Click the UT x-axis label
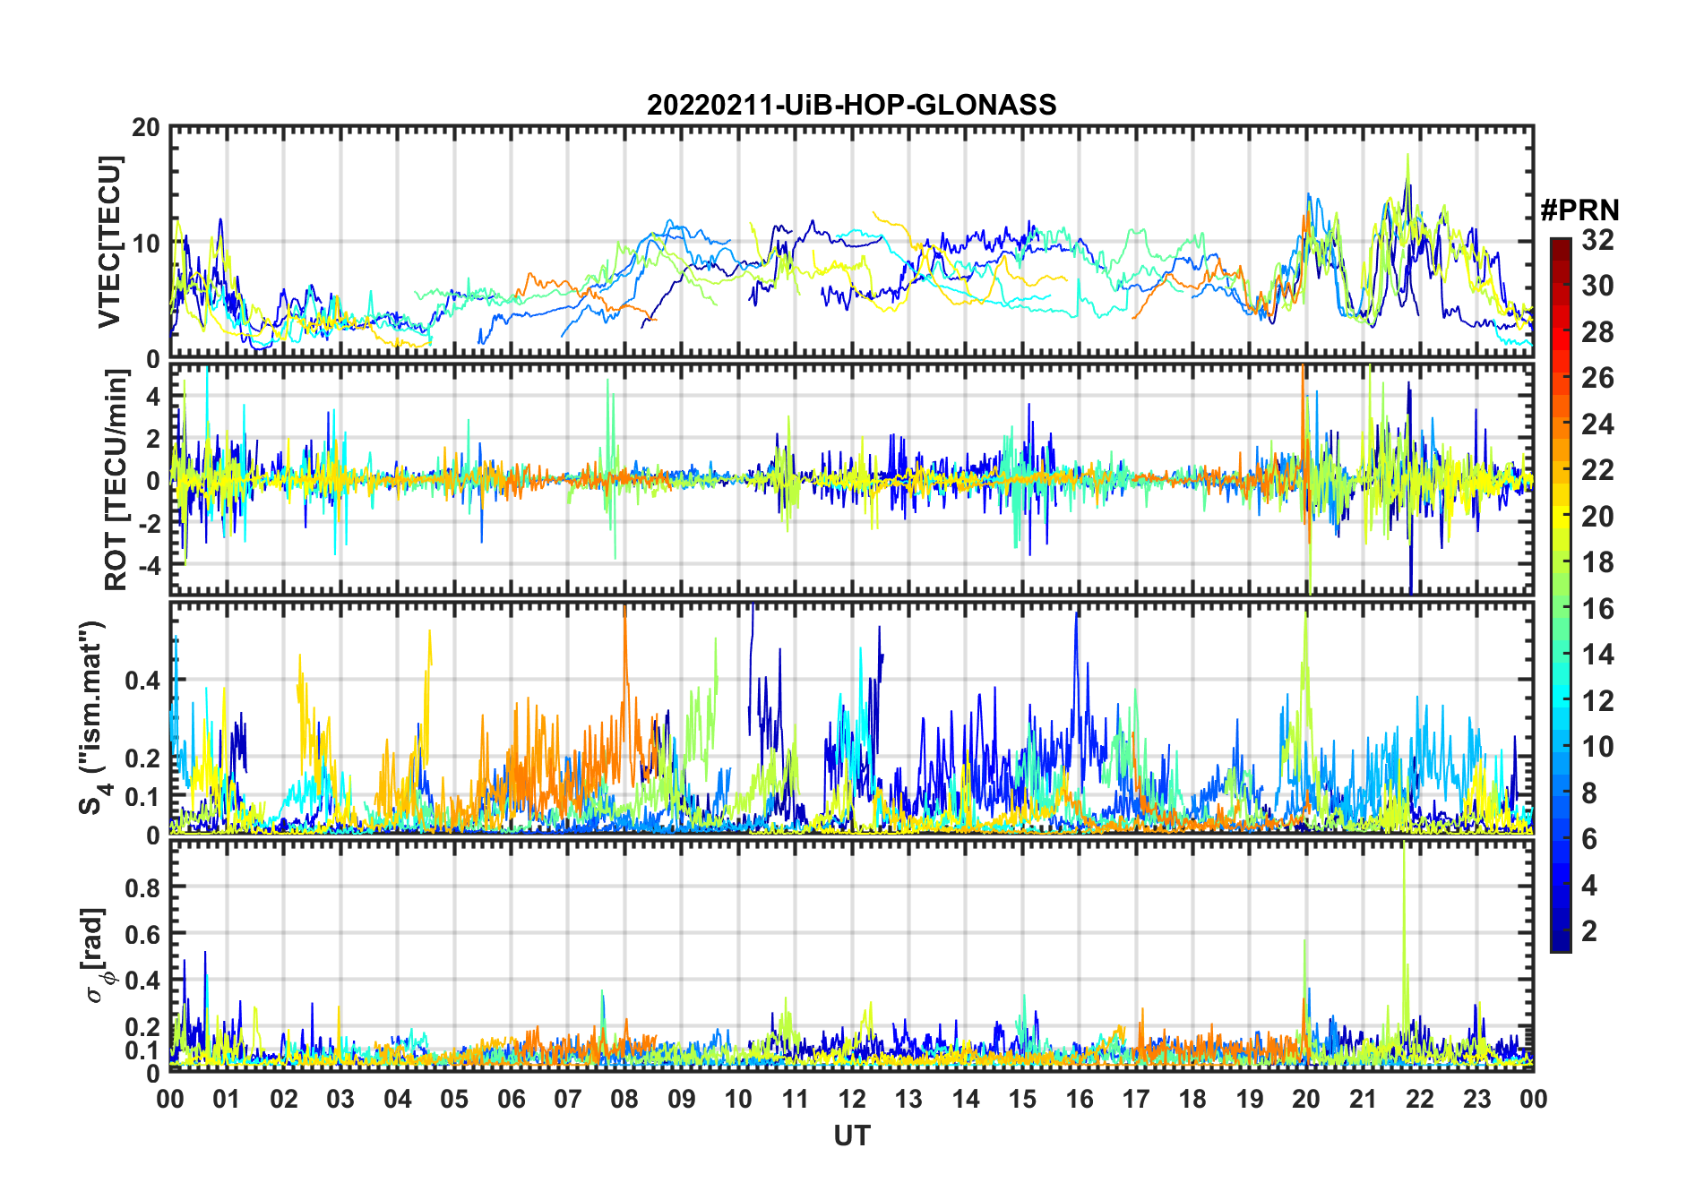The image size is (1704, 1191). 851,1135
